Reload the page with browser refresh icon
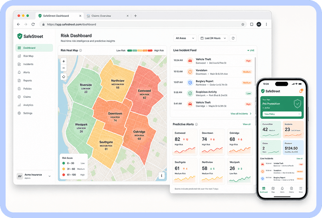The width and height of the screenshot is (322, 218). coord(33,24)
